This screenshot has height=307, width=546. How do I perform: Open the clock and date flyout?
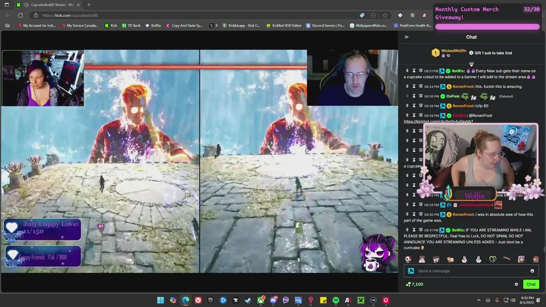click(527, 300)
